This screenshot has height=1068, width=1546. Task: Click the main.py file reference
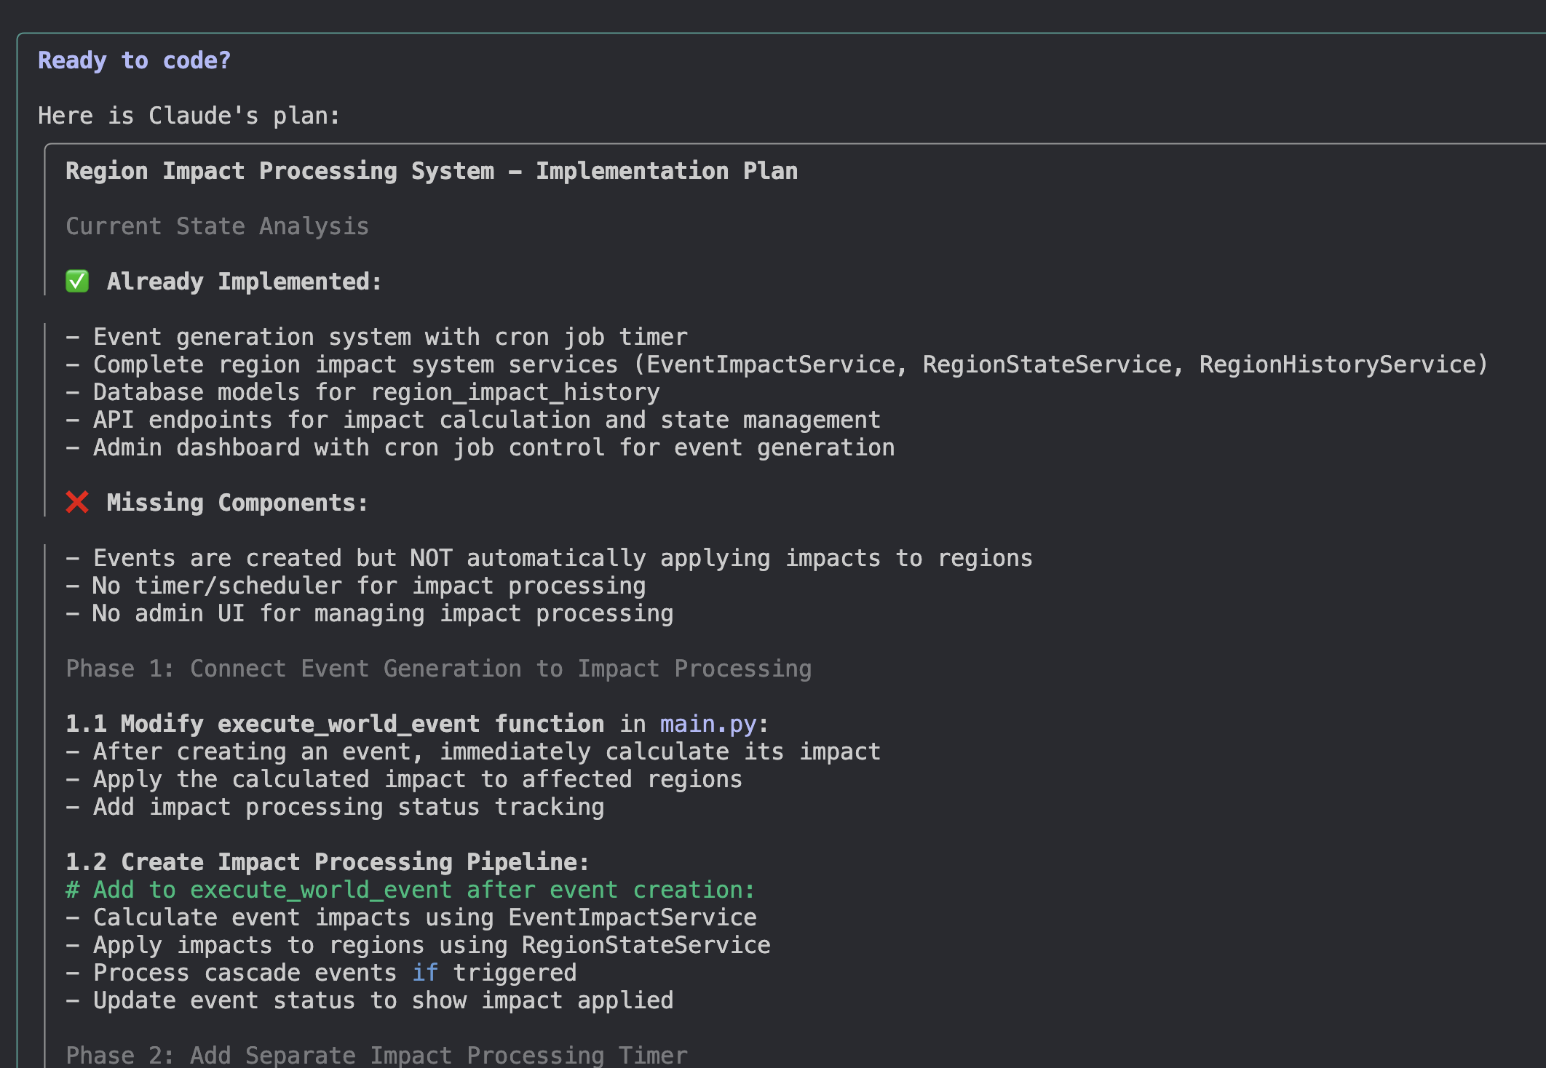[707, 724]
